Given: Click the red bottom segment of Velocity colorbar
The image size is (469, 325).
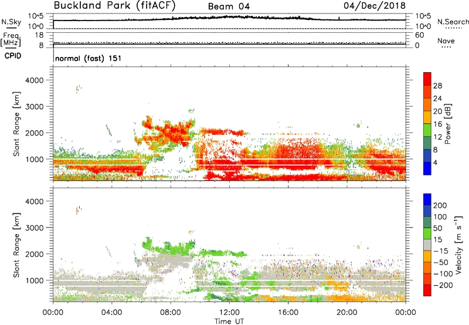Looking at the screenshot, I should click(x=427, y=290).
